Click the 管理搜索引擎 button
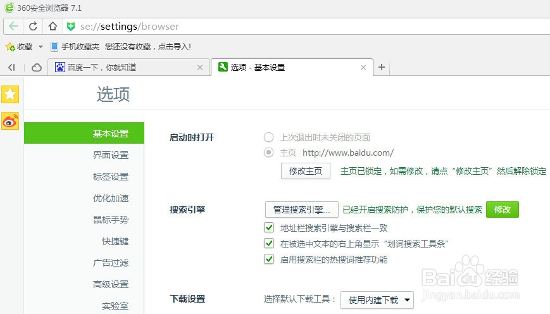 302,210
